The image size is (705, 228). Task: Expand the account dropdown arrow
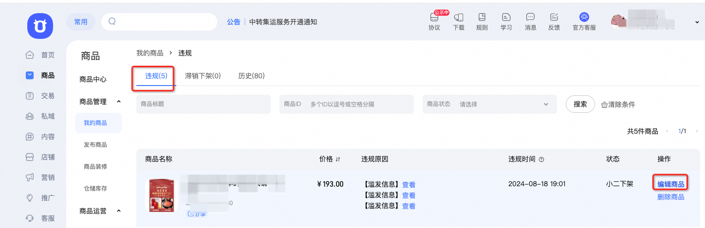click(697, 22)
